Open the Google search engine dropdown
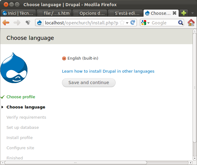Screen dimensions: 197x165 146,23
